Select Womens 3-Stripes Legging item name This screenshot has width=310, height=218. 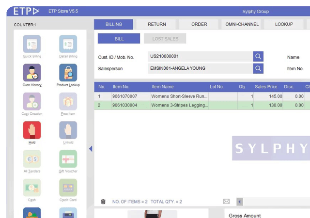tap(180, 105)
